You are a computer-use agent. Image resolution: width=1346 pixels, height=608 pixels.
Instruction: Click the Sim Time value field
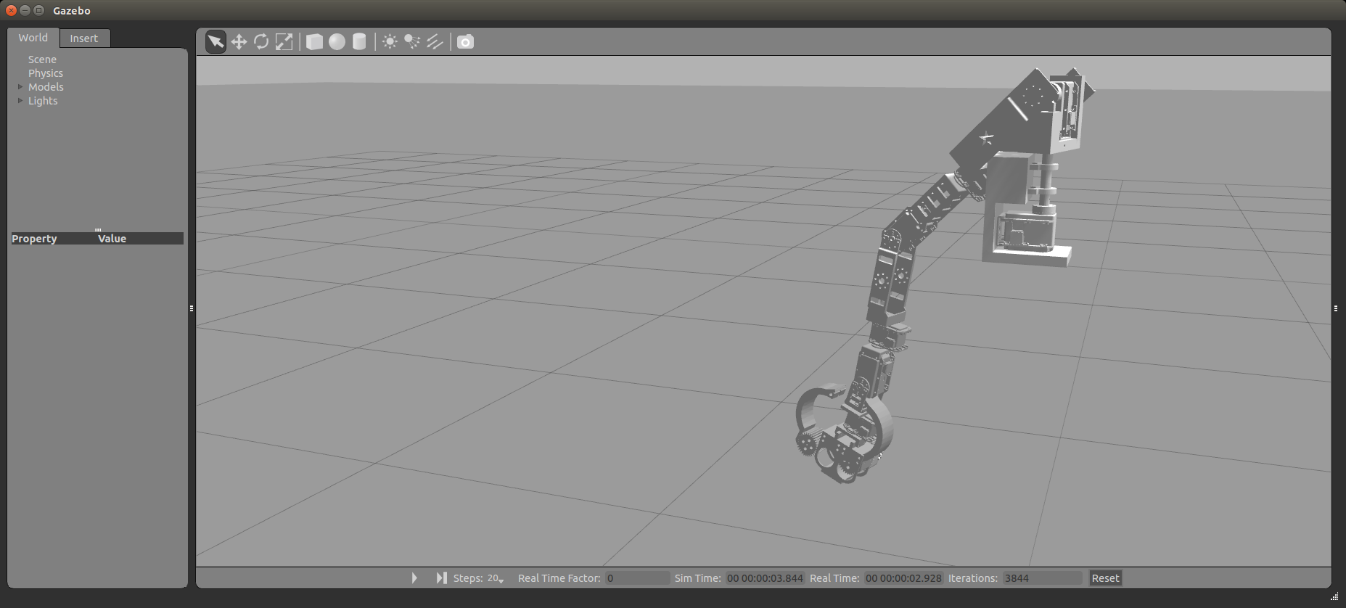[x=765, y=578]
